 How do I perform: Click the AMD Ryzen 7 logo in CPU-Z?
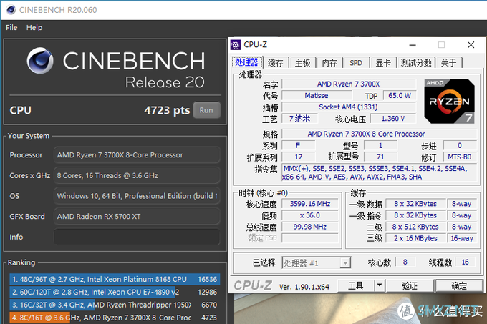point(450,101)
